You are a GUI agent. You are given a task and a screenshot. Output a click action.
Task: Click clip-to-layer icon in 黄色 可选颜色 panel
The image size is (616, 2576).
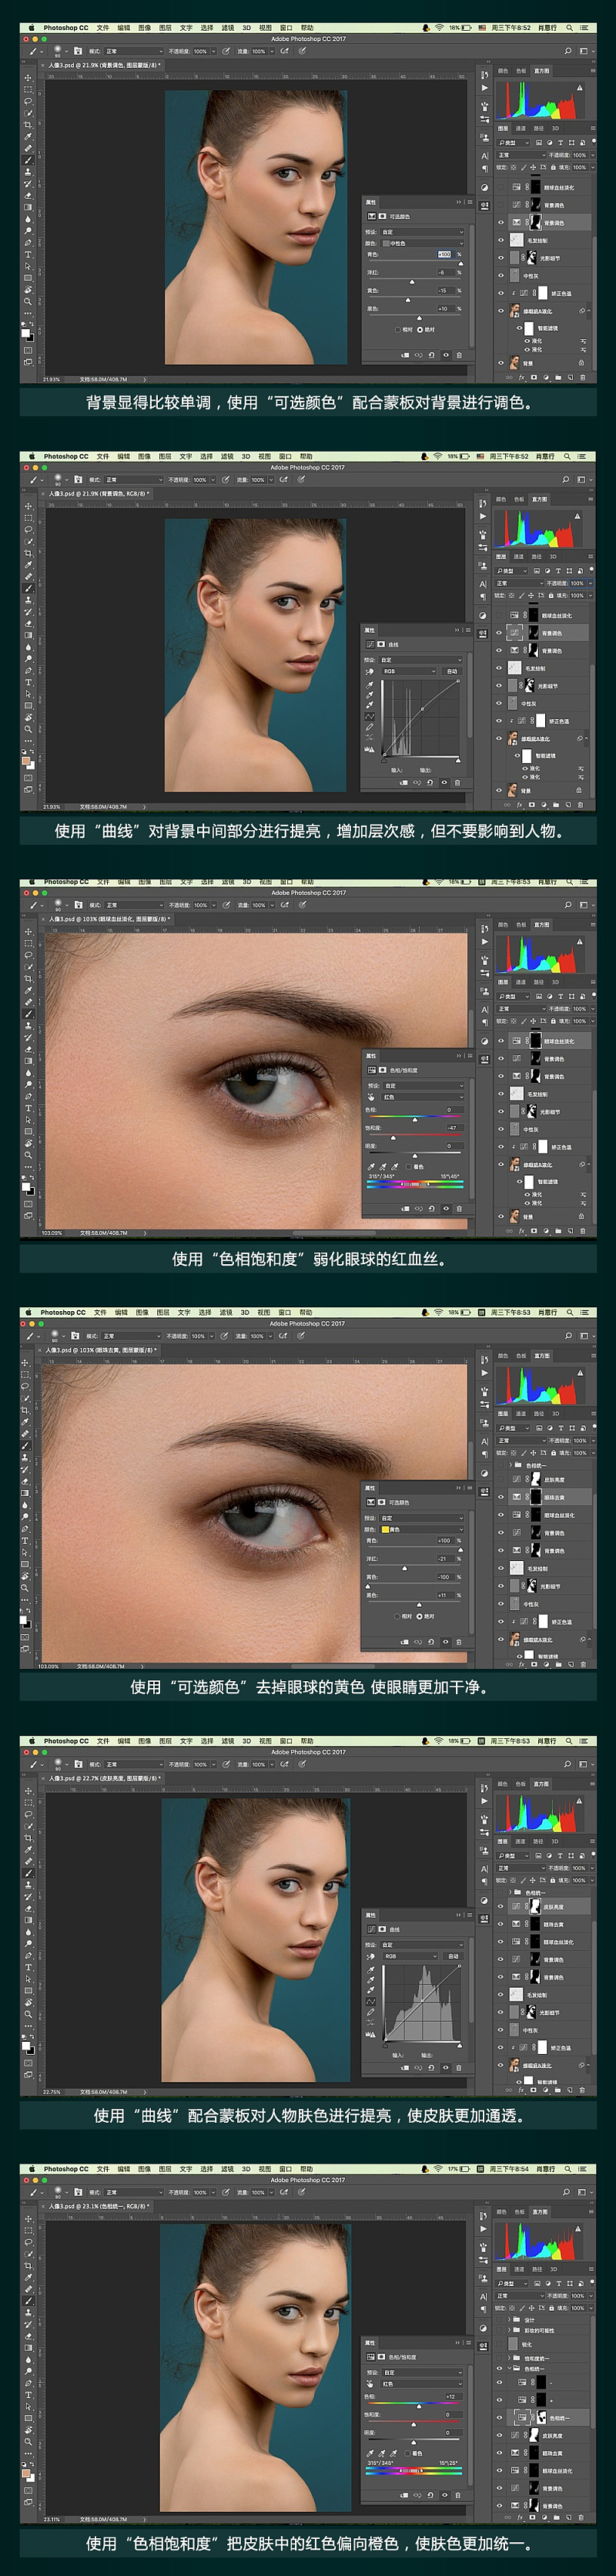404,1642
